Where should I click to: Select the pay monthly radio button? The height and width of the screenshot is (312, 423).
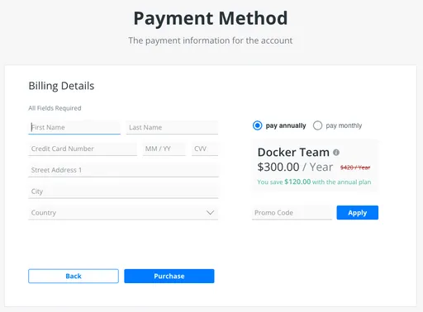317,125
